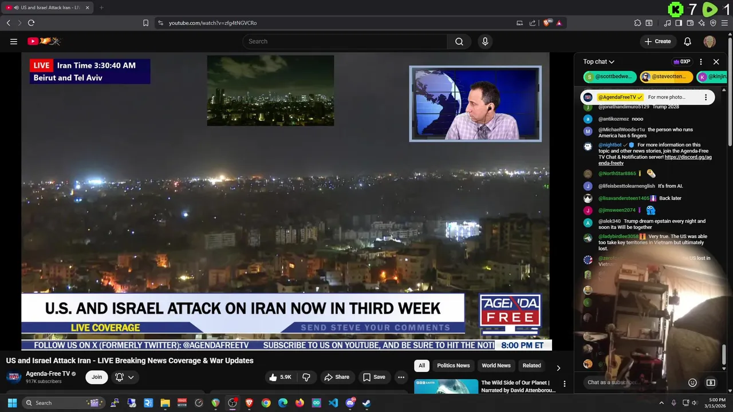The image size is (733, 412).
Task: Open Visual Studio Code from taskbar
Action: [x=333, y=403]
